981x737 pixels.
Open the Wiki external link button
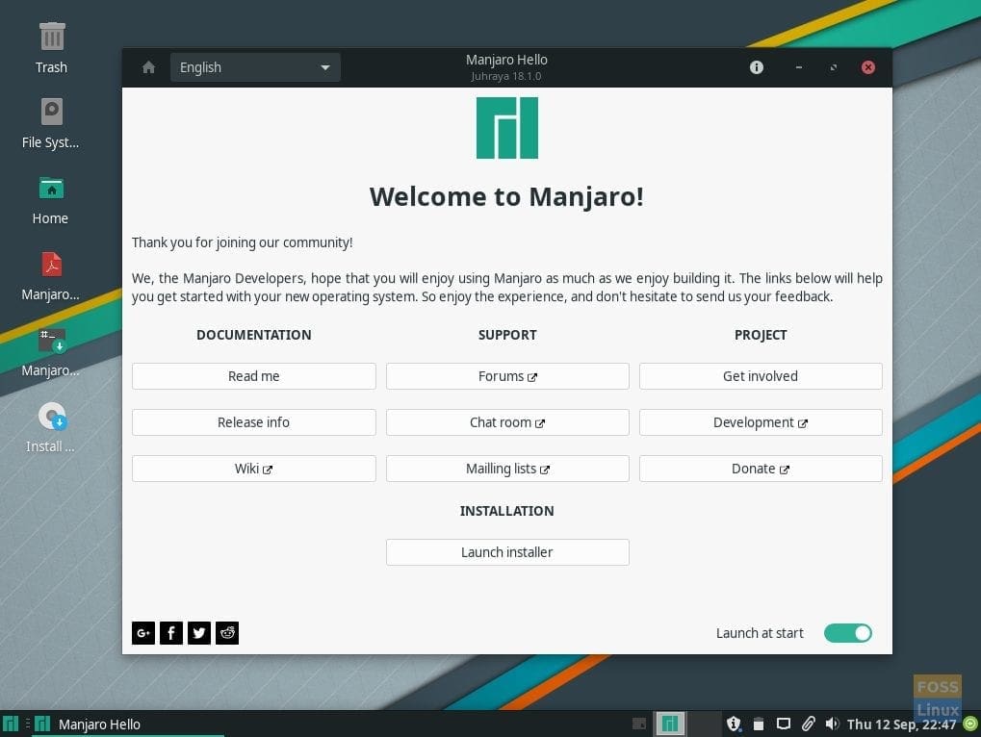point(253,469)
